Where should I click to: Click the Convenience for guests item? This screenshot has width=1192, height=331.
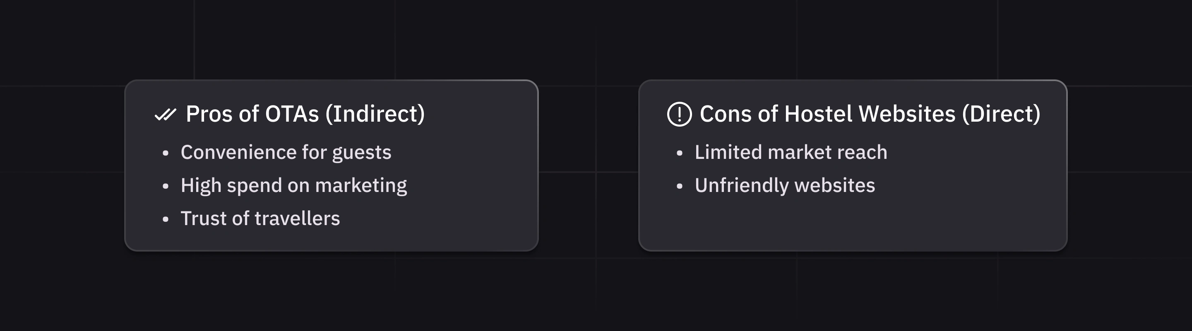click(286, 153)
